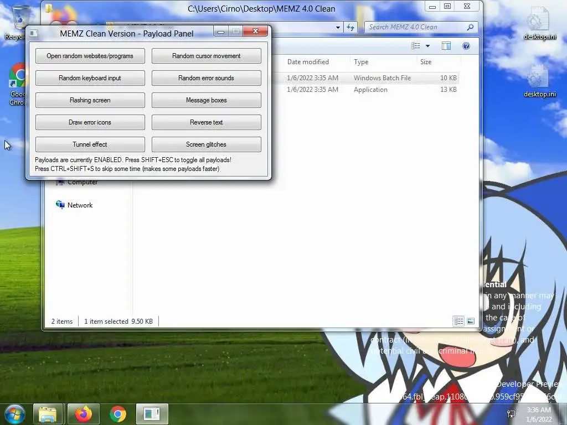The image size is (567, 425).
Task: Select the lower desktop.ini file icon
Action: click(539, 81)
